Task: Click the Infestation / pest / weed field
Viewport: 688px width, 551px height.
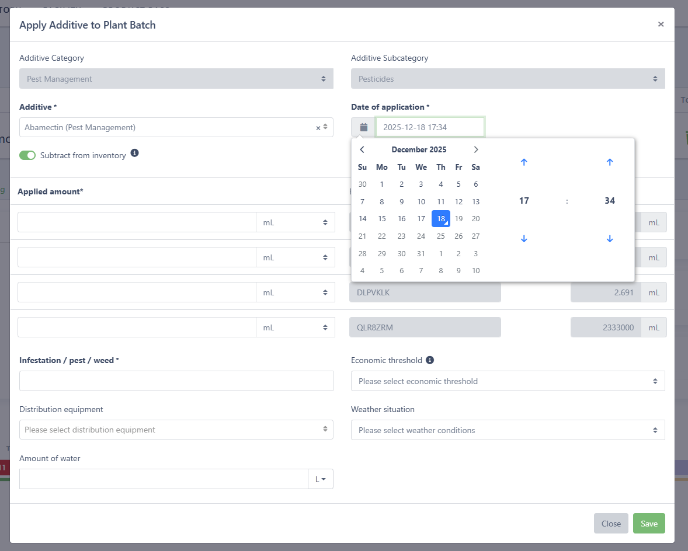Action: click(x=176, y=381)
